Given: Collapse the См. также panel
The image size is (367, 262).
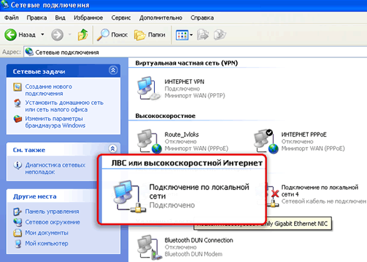Looking at the screenshot, I should coord(113,149).
